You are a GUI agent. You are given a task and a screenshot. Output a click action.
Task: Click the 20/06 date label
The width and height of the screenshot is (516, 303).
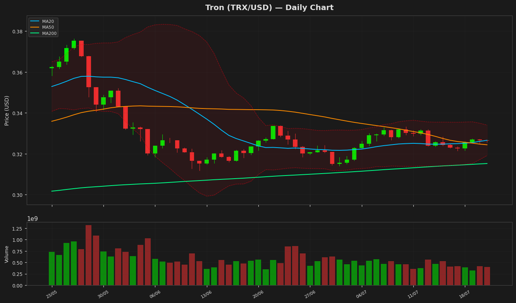coord(258,294)
